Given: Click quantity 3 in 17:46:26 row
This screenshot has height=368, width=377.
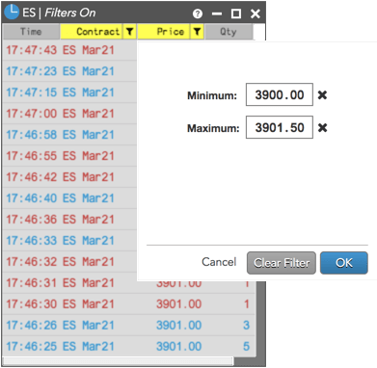Looking at the screenshot, I should pos(246,326).
